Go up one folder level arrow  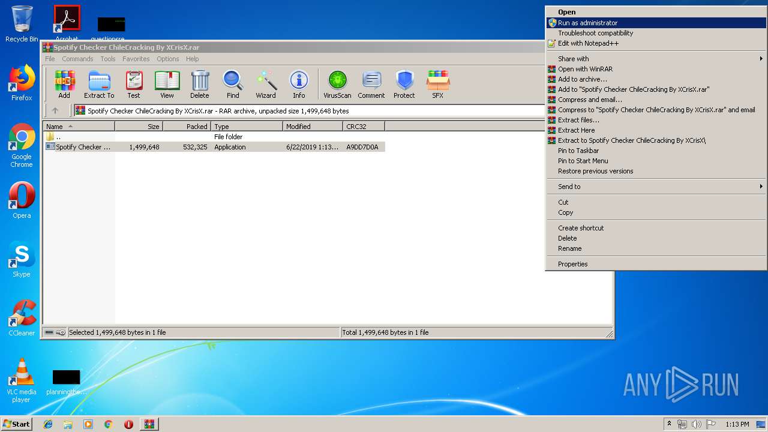click(x=55, y=110)
